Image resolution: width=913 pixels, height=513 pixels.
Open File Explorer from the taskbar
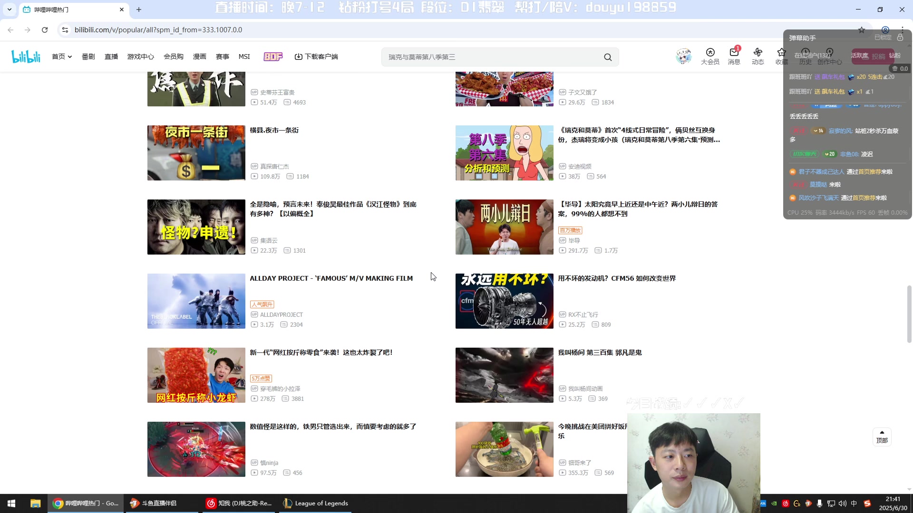tap(35, 503)
